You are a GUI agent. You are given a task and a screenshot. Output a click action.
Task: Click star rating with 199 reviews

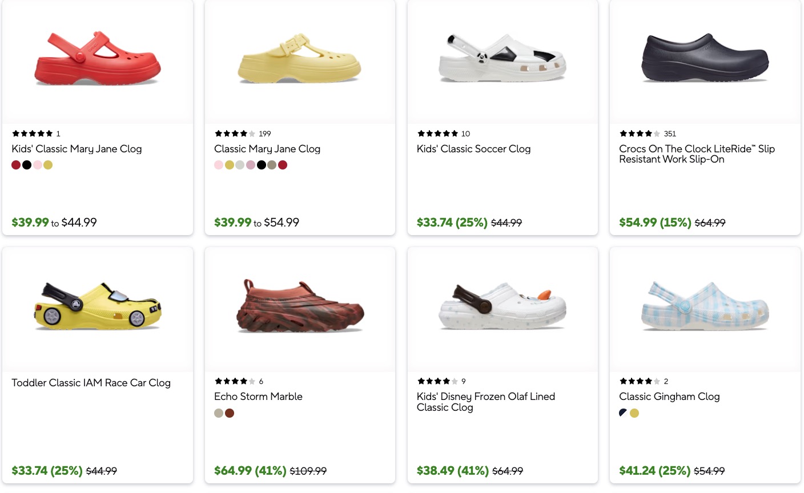[235, 134]
